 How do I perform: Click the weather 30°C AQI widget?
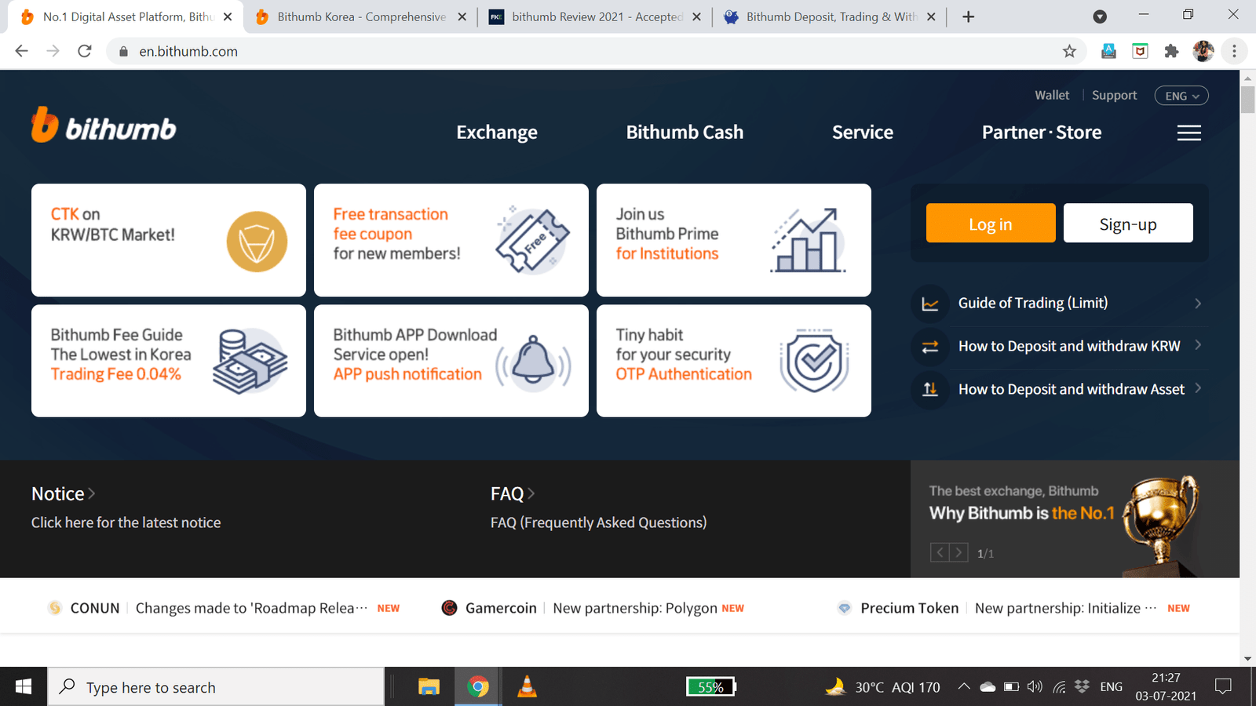pyautogui.click(x=882, y=687)
